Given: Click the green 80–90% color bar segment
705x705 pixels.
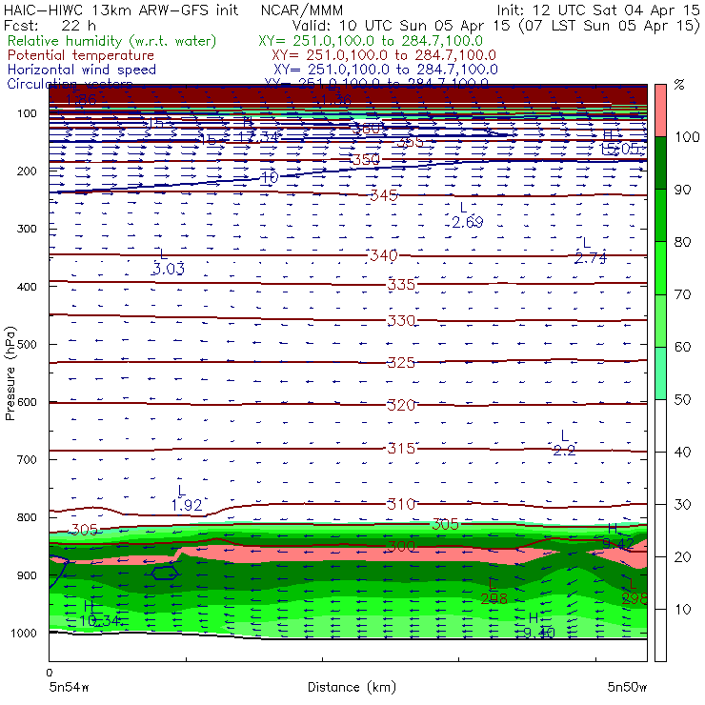Looking at the screenshot, I should pos(660,215).
